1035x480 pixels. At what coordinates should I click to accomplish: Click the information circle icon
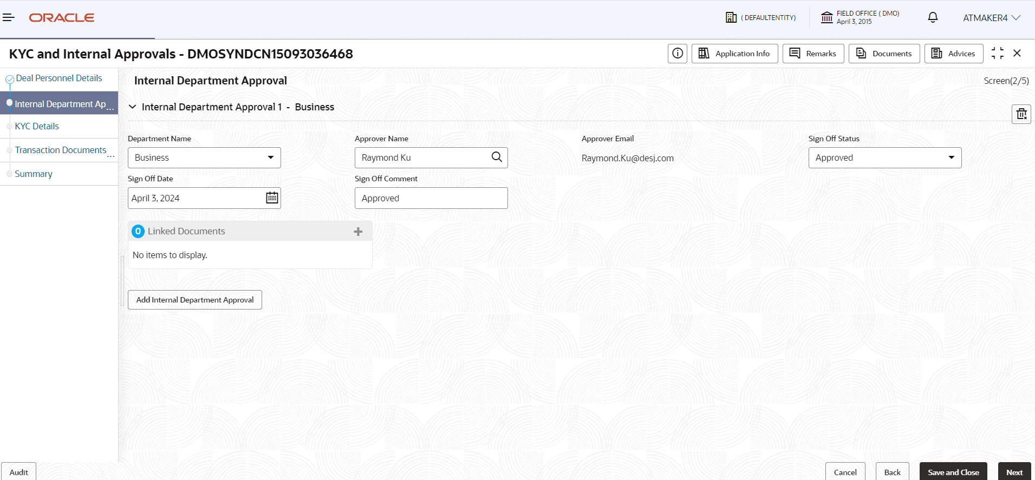pyautogui.click(x=677, y=54)
